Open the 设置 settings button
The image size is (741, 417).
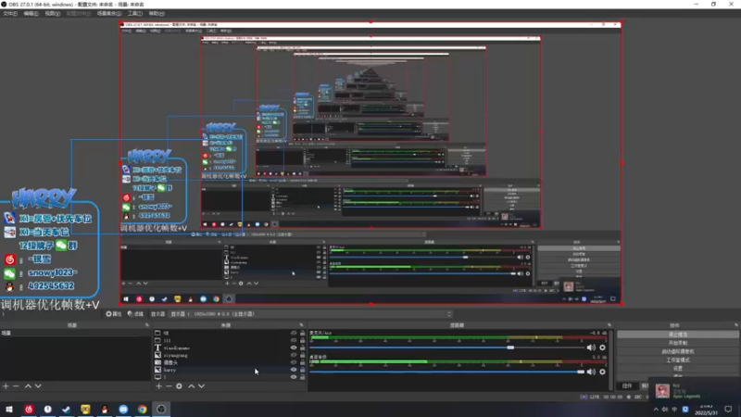tap(678, 368)
